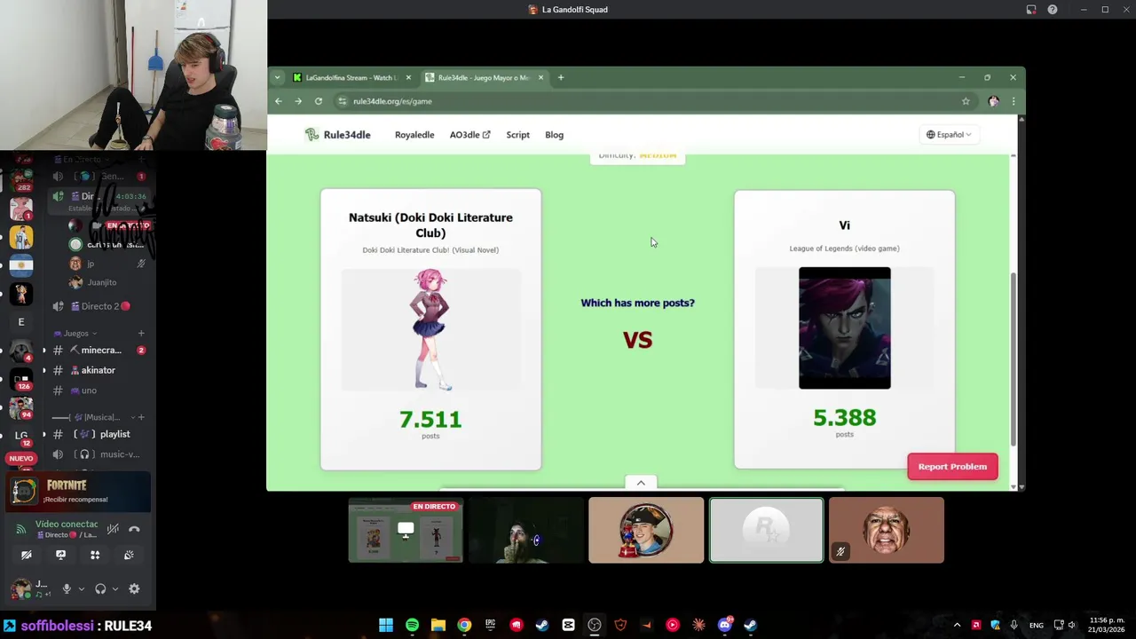This screenshot has width=1136, height=639.
Task: Open Discord soundboard icon
Action: [129, 555]
